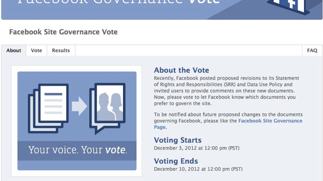
Task: Open the FAQ tab
Action: (x=312, y=50)
